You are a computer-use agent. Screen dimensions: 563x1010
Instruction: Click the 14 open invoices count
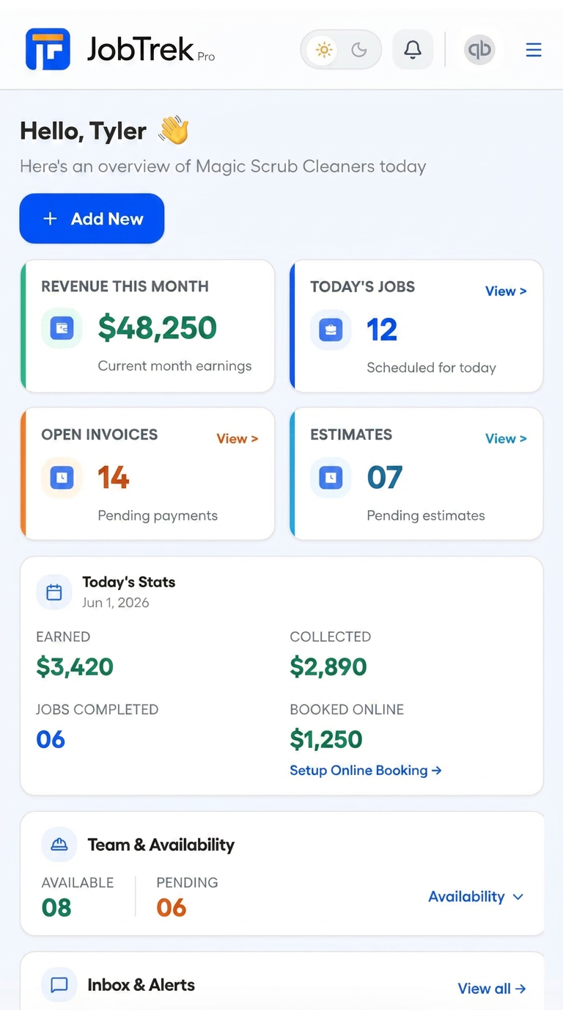[114, 478]
